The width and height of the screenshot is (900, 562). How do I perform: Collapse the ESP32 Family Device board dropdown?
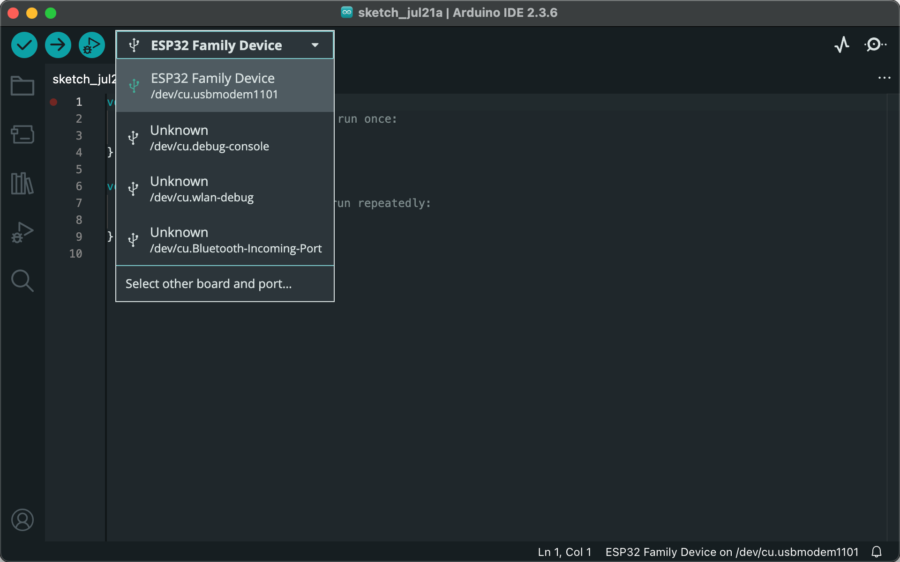pos(225,45)
